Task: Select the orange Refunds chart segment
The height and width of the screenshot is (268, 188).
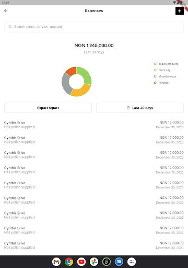Action: [x=72, y=71]
